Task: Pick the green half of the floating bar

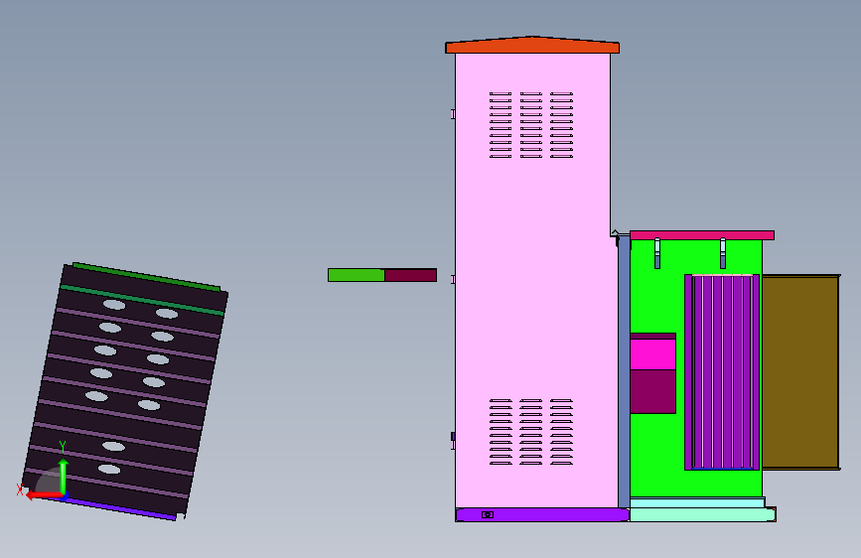Action: click(x=357, y=275)
